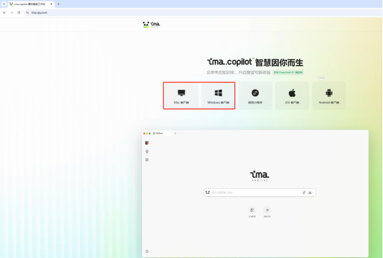Click the lightbulb icon in preview sidebar
The image size is (383, 258).
click(147, 152)
